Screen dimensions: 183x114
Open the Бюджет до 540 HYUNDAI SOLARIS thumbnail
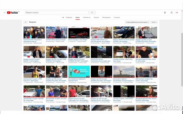point(57,72)
